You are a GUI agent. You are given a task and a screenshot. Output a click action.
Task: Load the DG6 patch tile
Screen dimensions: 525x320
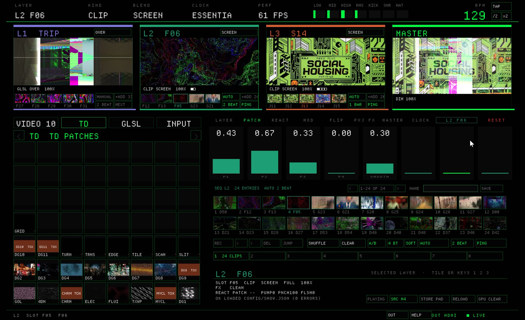point(118,270)
